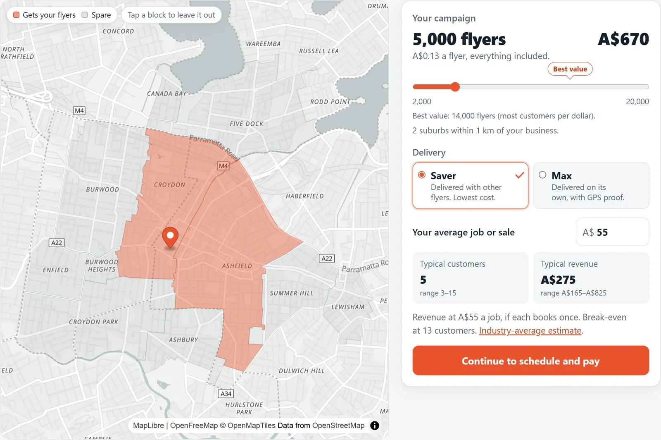Click the Burwood Heights label
The image size is (661, 440).
[102, 265]
